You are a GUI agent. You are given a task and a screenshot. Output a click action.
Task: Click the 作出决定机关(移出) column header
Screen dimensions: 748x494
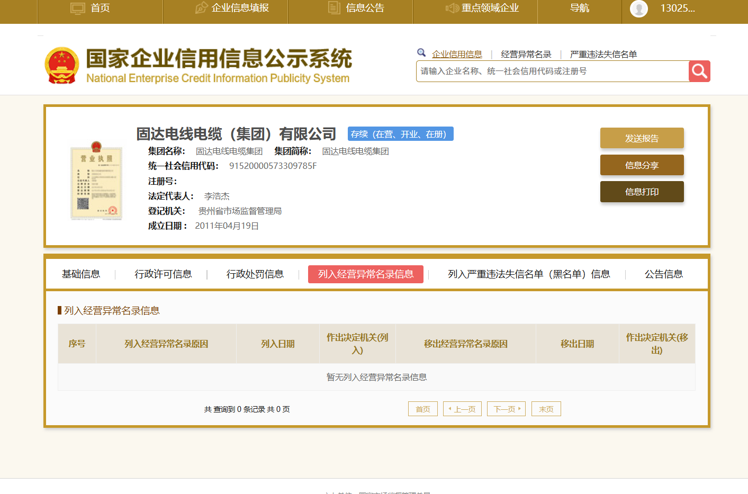tap(657, 344)
